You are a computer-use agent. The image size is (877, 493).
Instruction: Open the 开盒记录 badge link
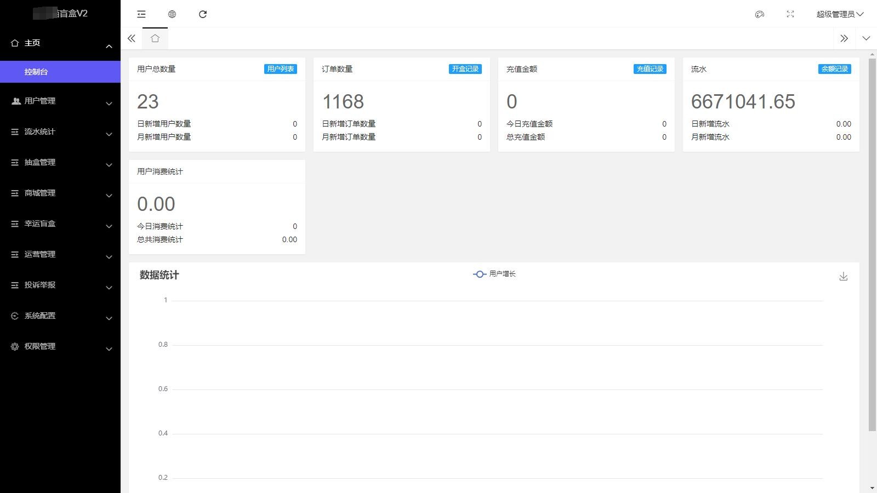click(465, 69)
